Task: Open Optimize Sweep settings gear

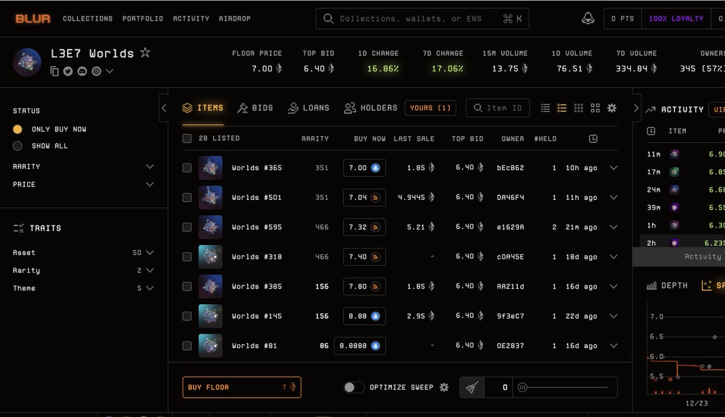Action: [x=444, y=387]
